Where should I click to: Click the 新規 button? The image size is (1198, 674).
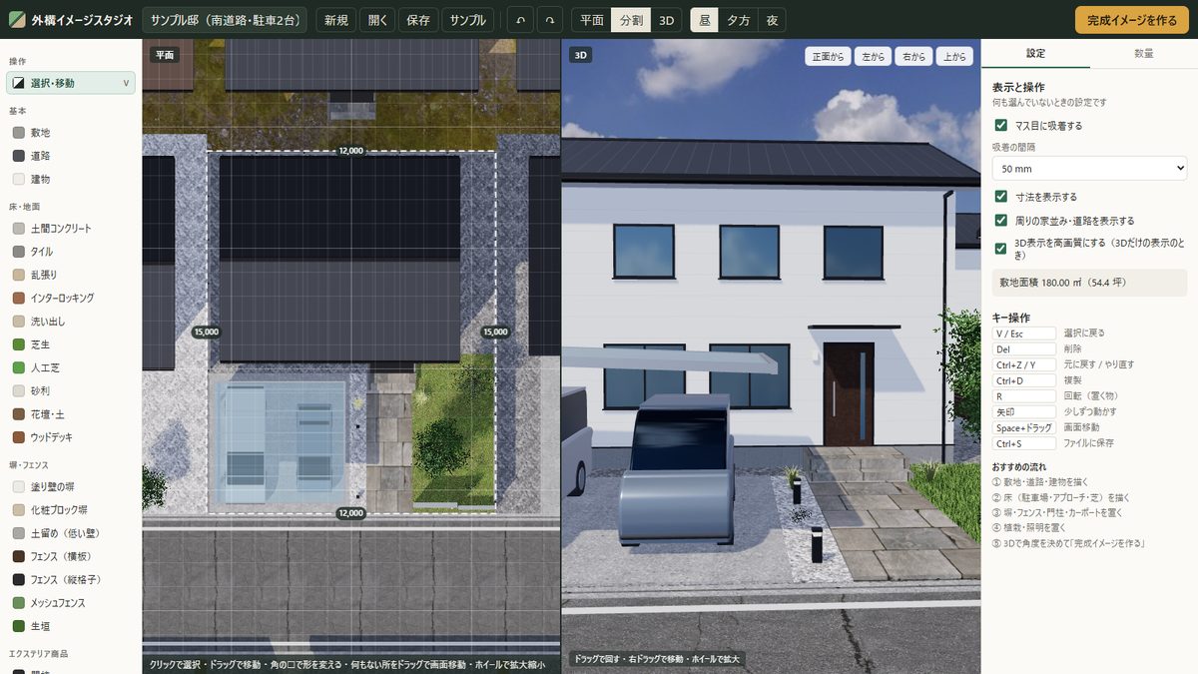pyautogui.click(x=336, y=20)
